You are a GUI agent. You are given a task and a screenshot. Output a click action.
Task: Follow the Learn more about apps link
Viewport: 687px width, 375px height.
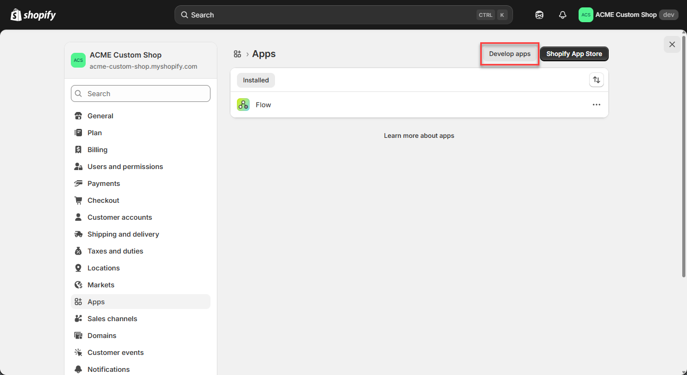tap(419, 136)
